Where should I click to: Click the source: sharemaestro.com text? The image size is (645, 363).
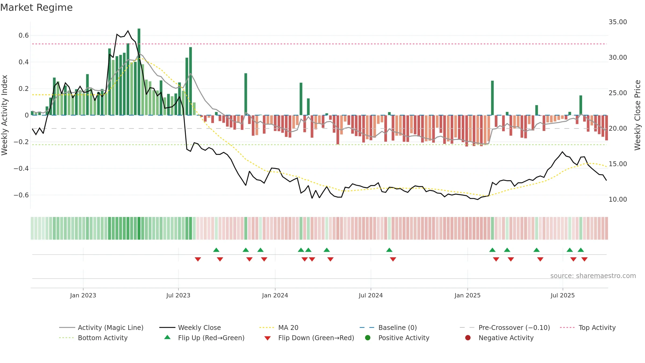[x=593, y=276]
